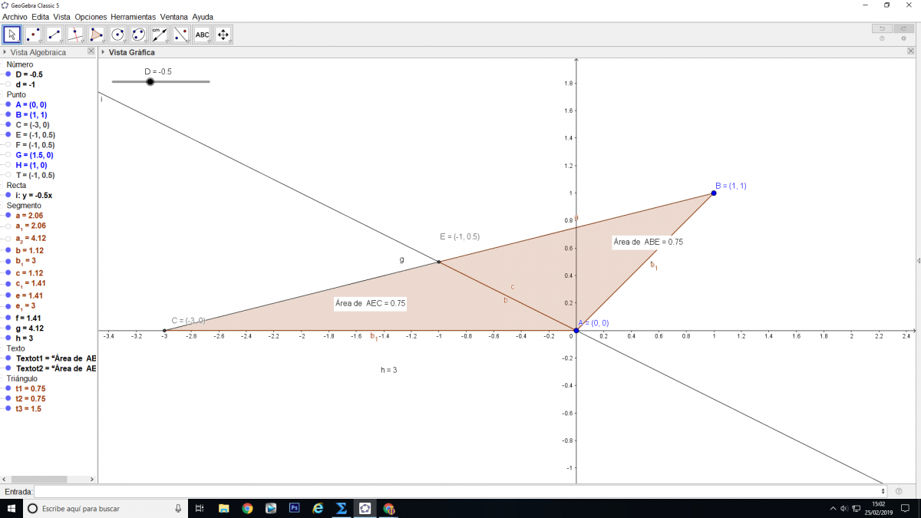Select the Move arrow tool
921x518 pixels.
pyautogui.click(x=12, y=35)
